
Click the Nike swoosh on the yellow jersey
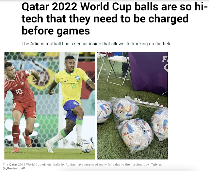[66, 81]
